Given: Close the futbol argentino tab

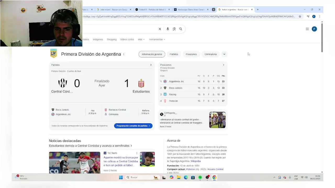Looking at the screenshot, I should point(252,10).
